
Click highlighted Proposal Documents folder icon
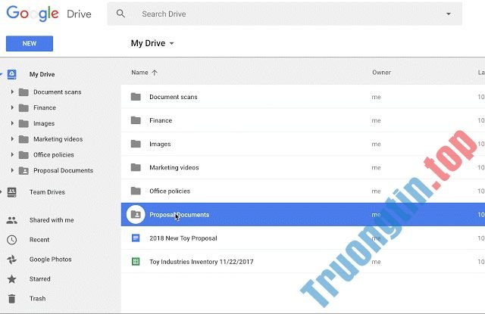(x=136, y=214)
